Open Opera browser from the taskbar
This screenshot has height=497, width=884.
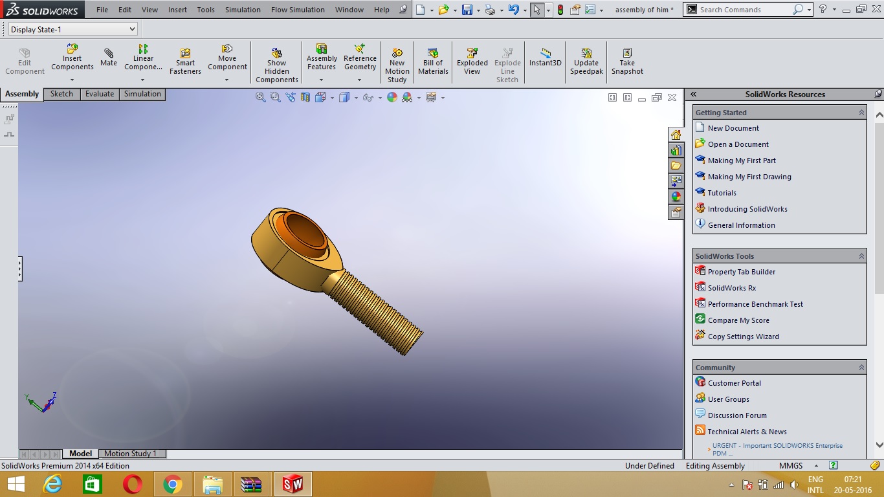pyautogui.click(x=133, y=484)
